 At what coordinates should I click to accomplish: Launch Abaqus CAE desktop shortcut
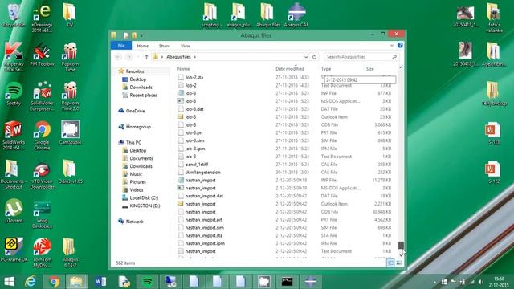point(296,14)
